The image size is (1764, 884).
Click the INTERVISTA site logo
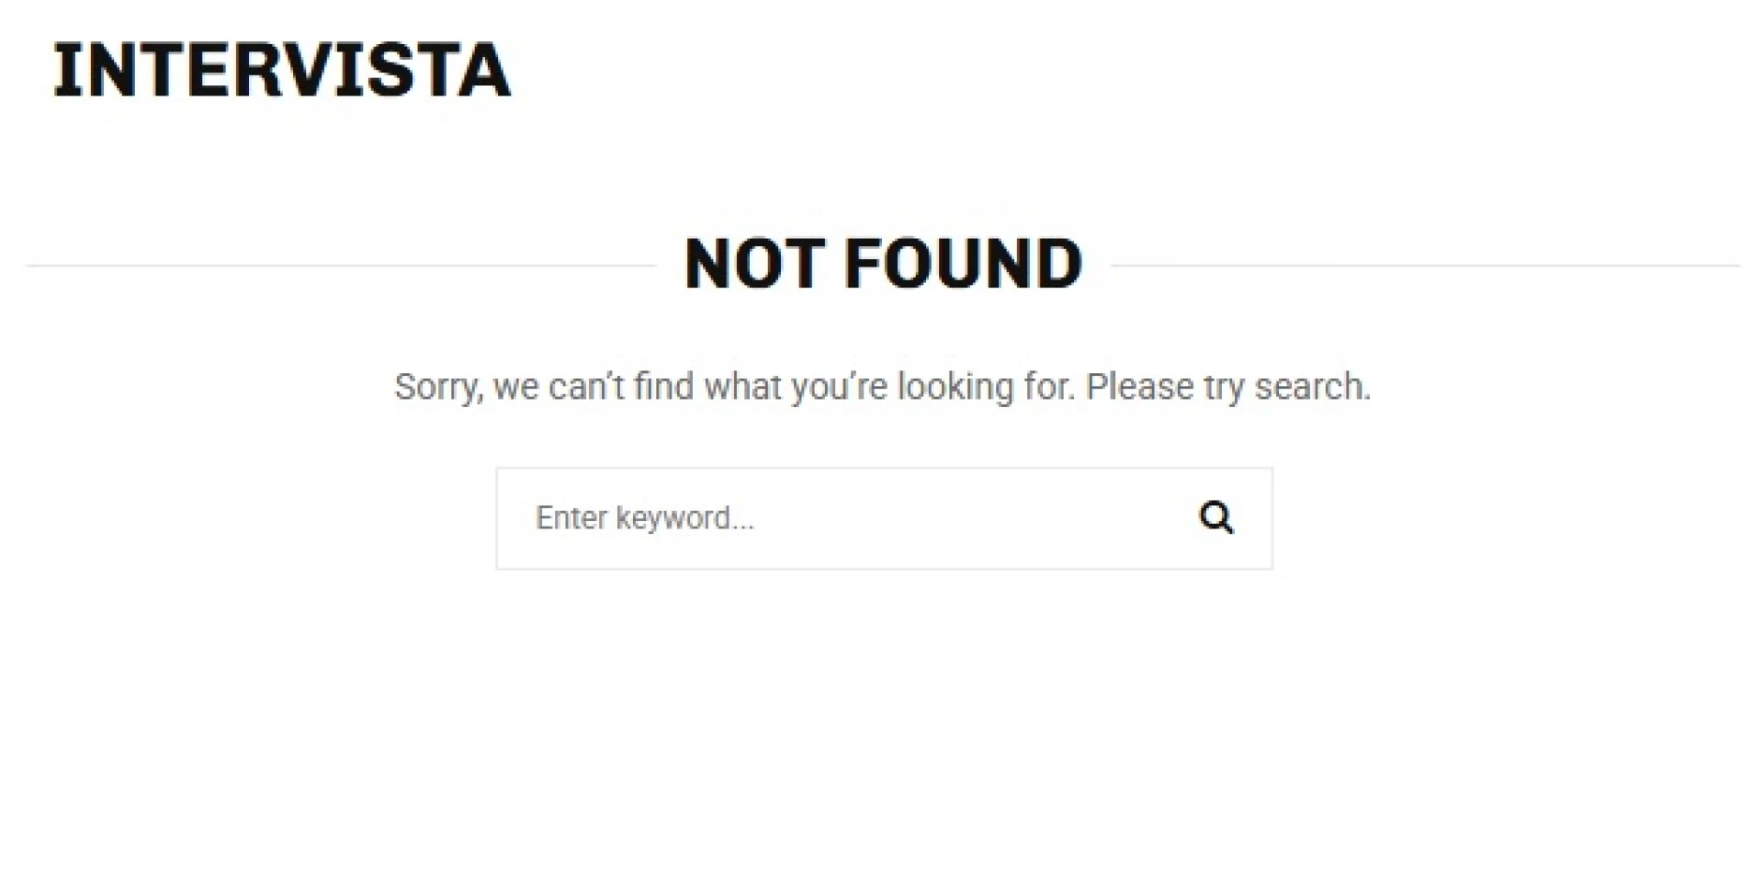click(x=282, y=70)
